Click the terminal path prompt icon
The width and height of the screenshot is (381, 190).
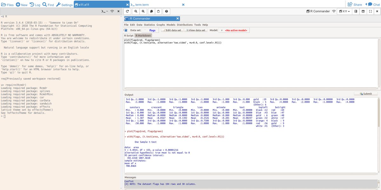click(x=105, y=11)
